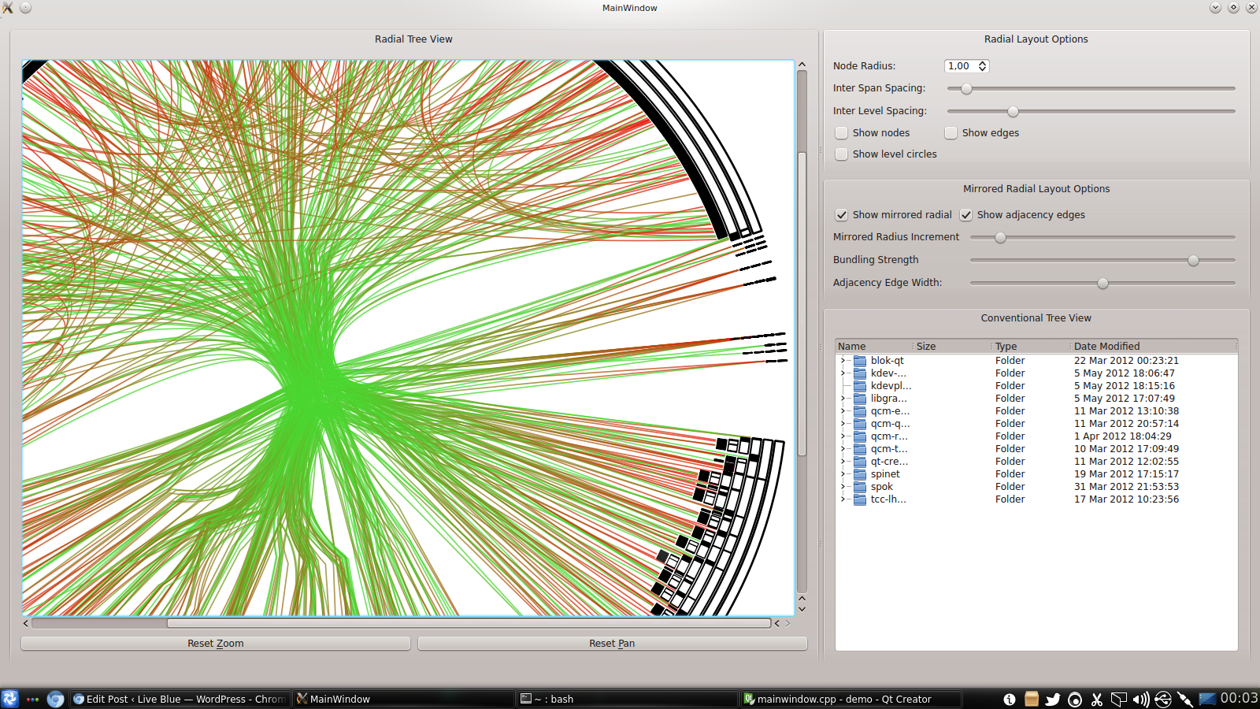Click the info notification tray icon
Screen dimensions: 1260x709
pyautogui.click(x=1010, y=699)
